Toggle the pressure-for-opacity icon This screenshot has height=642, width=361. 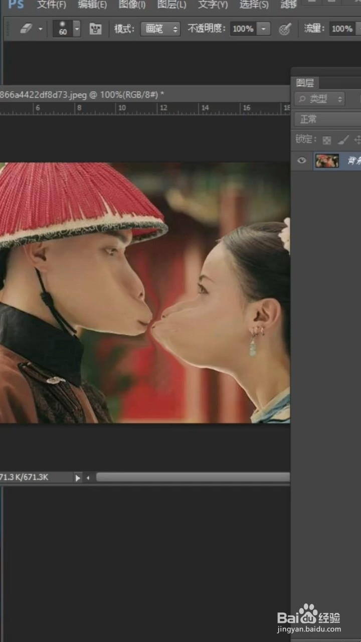285,29
